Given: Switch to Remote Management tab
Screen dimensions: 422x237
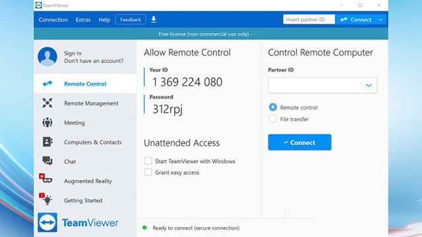Looking at the screenshot, I should (85, 103).
